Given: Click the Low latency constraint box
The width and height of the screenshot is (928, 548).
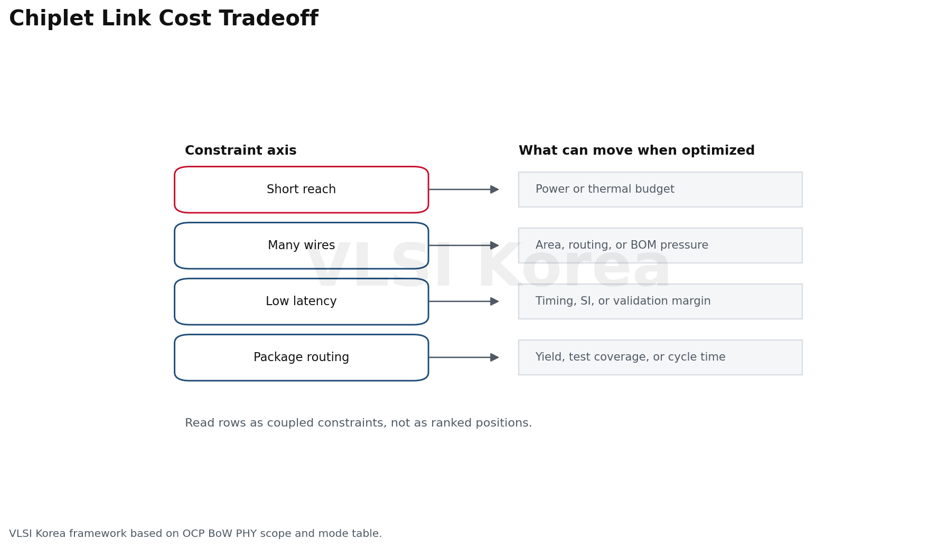Looking at the screenshot, I should (301, 301).
